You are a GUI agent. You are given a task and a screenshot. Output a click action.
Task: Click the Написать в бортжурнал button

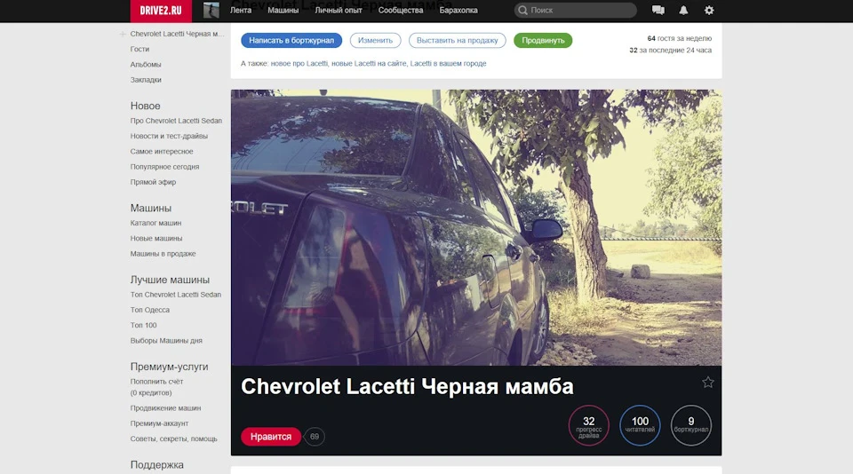point(291,40)
